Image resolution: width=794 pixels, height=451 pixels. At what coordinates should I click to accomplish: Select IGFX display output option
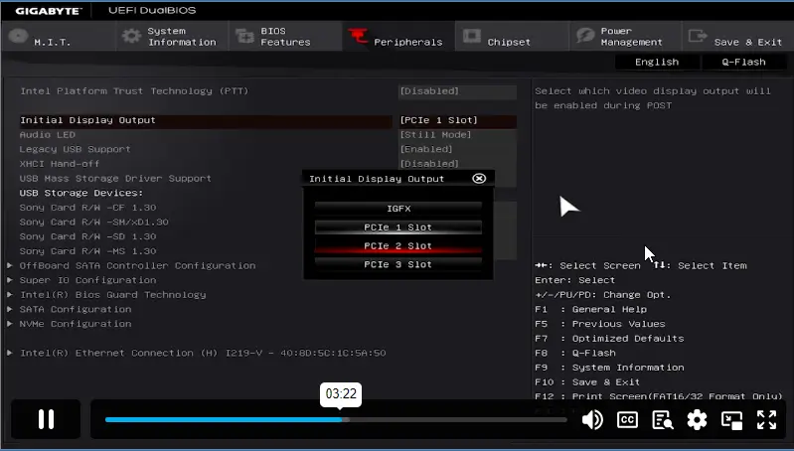coord(398,209)
